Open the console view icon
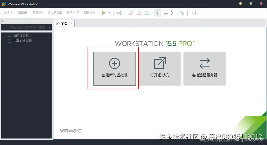 [193, 13]
